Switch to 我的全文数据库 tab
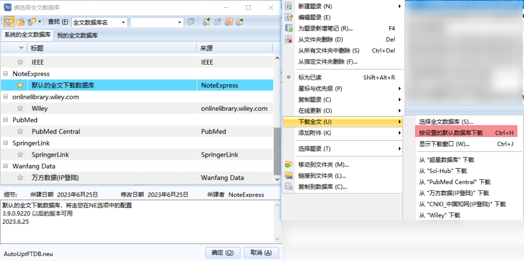 [77, 35]
